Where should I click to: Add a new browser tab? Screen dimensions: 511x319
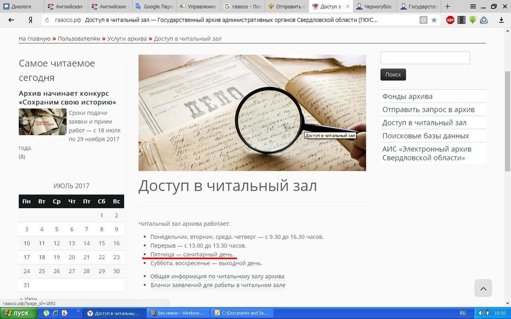pos(448,6)
